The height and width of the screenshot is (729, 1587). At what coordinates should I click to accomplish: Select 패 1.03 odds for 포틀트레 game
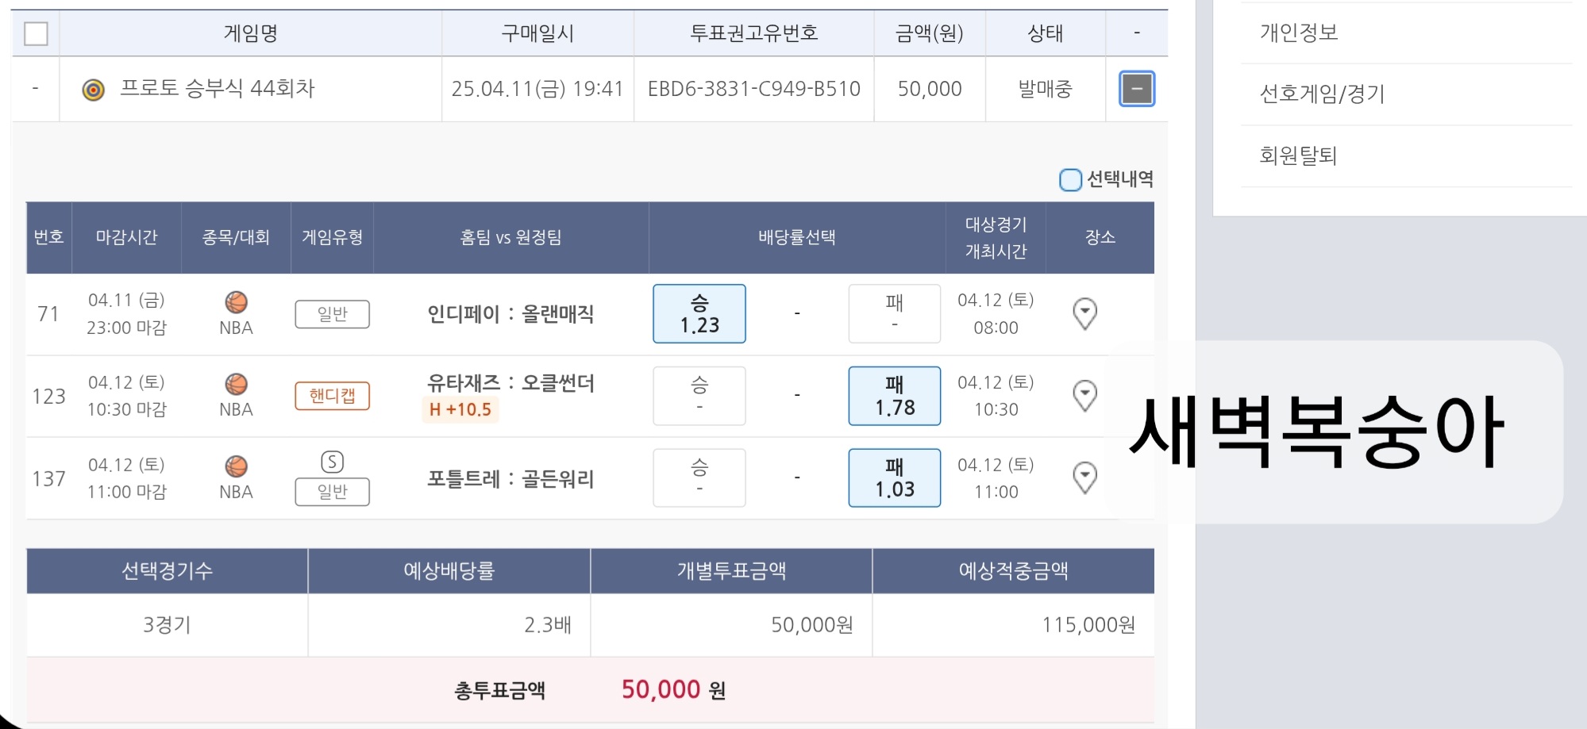point(894,478)
